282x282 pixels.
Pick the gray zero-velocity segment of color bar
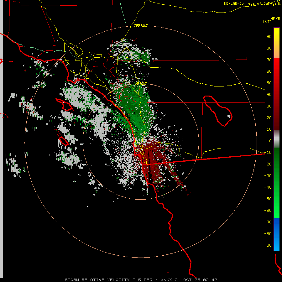pos(277,139)
